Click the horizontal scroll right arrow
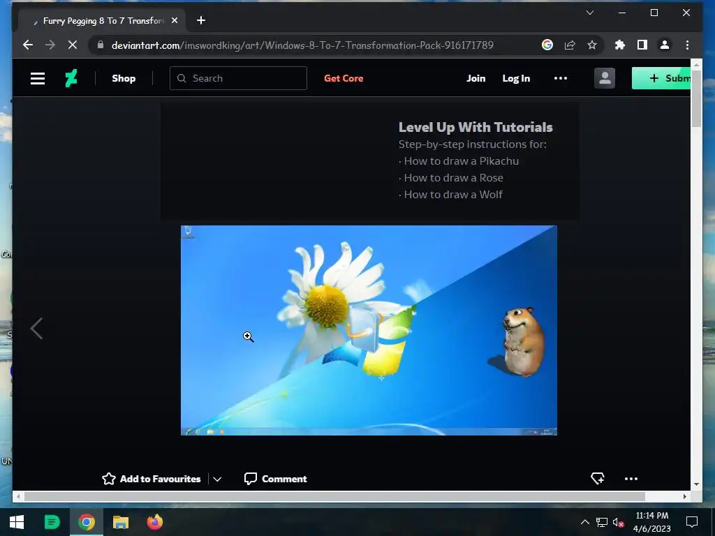715x536 pixels. tap(685, 496)
